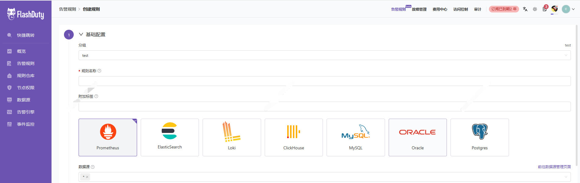Open 故障管理 in top navigation

(419, 9)
